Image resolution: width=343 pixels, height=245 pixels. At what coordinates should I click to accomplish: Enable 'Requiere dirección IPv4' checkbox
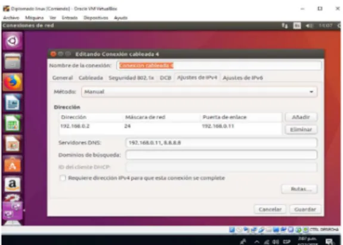pos(63,178)
